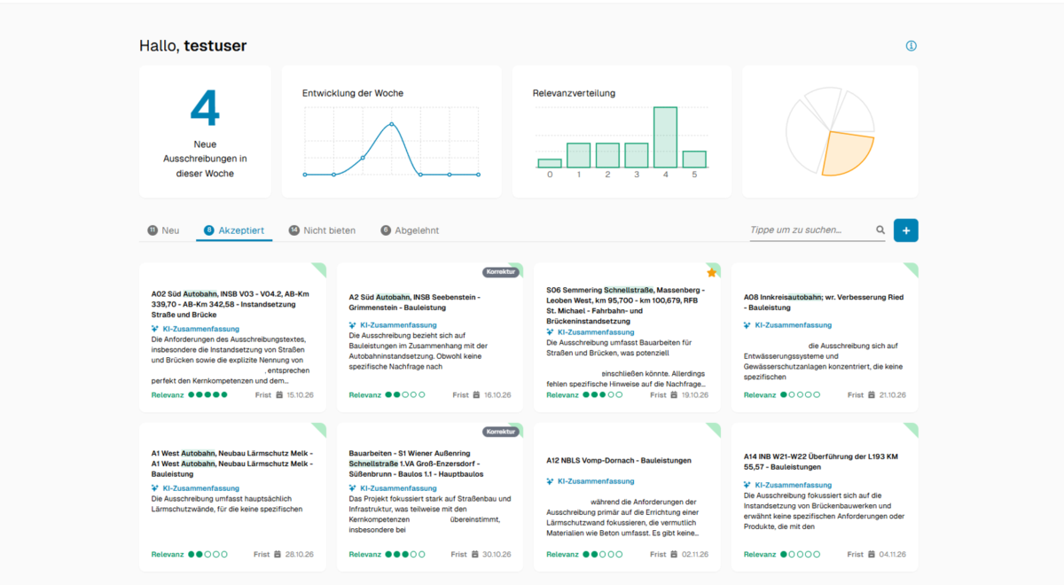Click the calendar icon next to 30.10.26
The width and height of the screenshot is (1064, 585).
coord(477,554)
